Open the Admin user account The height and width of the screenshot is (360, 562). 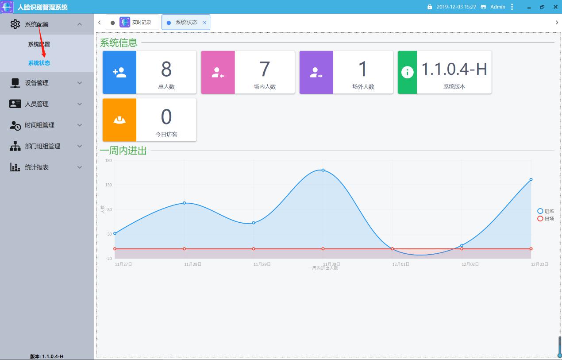point(497,7)
